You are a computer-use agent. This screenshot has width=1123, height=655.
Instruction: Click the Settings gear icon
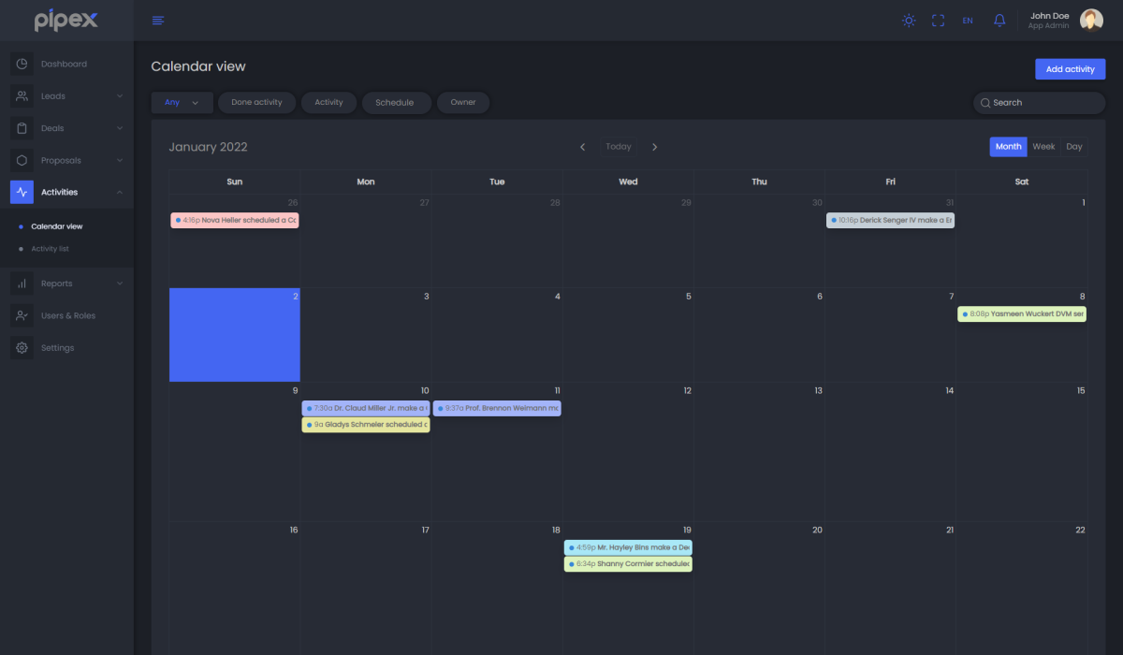pos(22,348)
